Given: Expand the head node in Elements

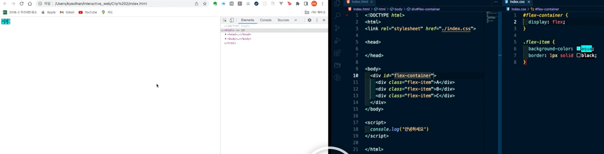Looking at the screenshot, I should pyautogui.click(x=226, y=34).
